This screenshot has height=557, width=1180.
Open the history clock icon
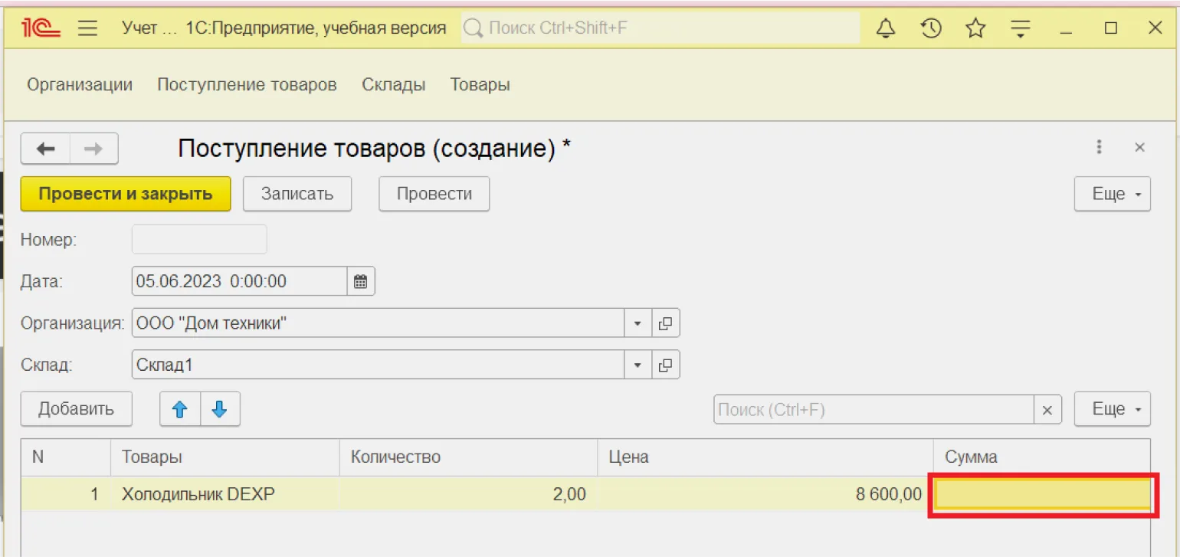[x=930, y=29]
